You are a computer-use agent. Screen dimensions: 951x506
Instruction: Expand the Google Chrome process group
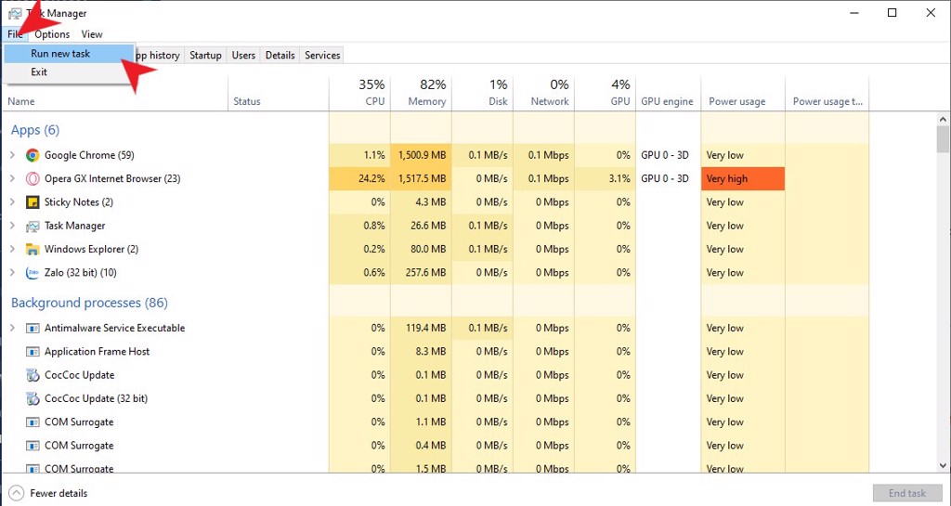(12, 155)
